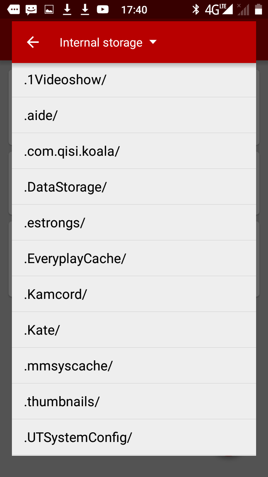
Task: Expand the Internal storage dropdown arrow
Action: point(153,42)
